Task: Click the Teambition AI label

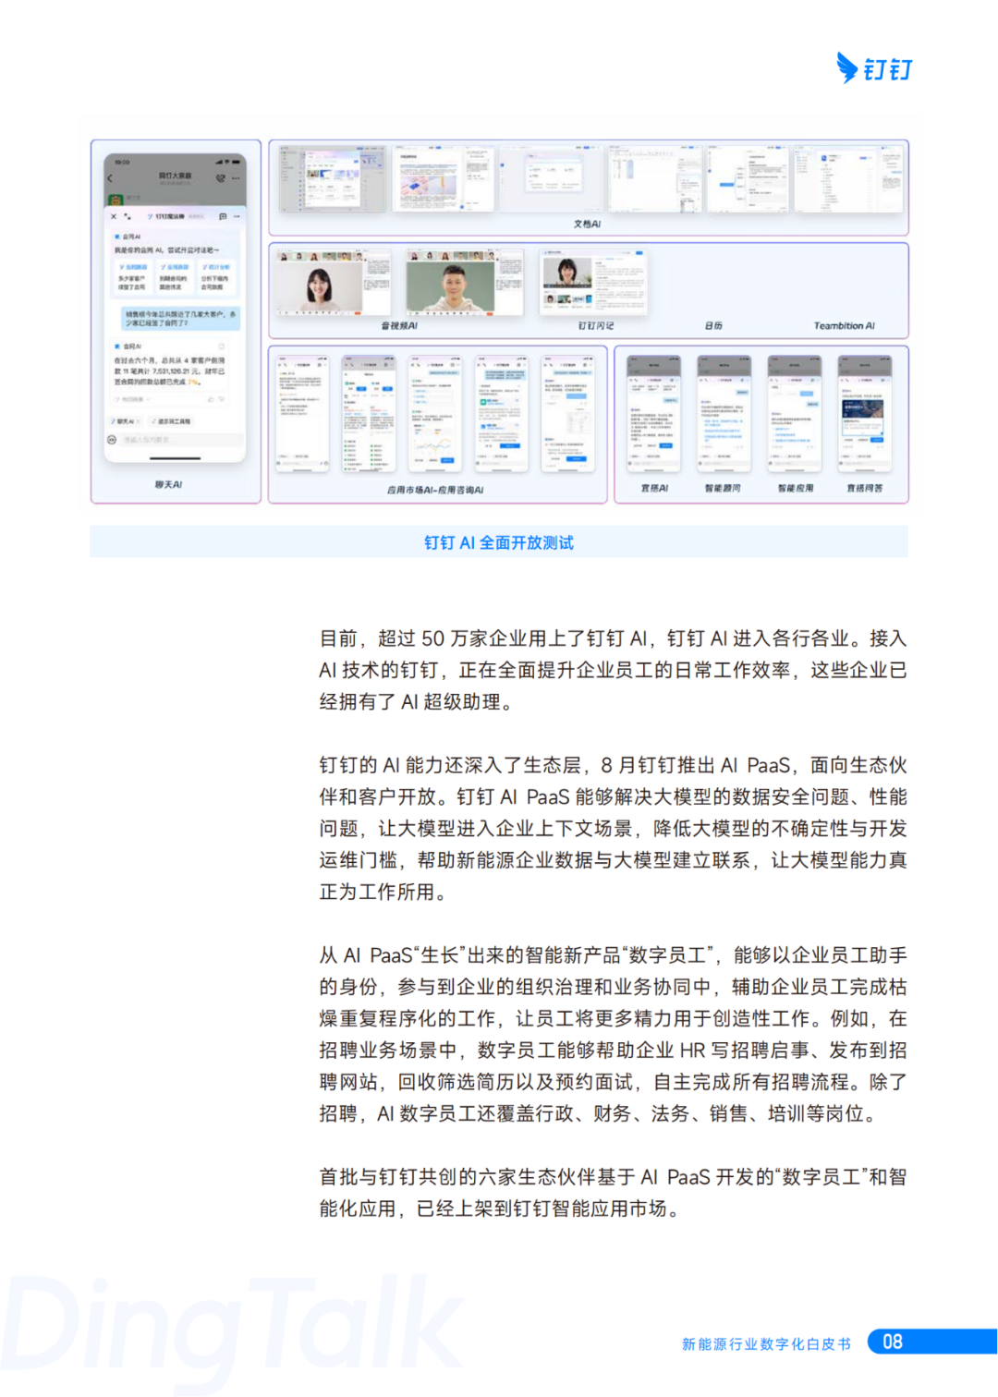Action: (844, 326)
